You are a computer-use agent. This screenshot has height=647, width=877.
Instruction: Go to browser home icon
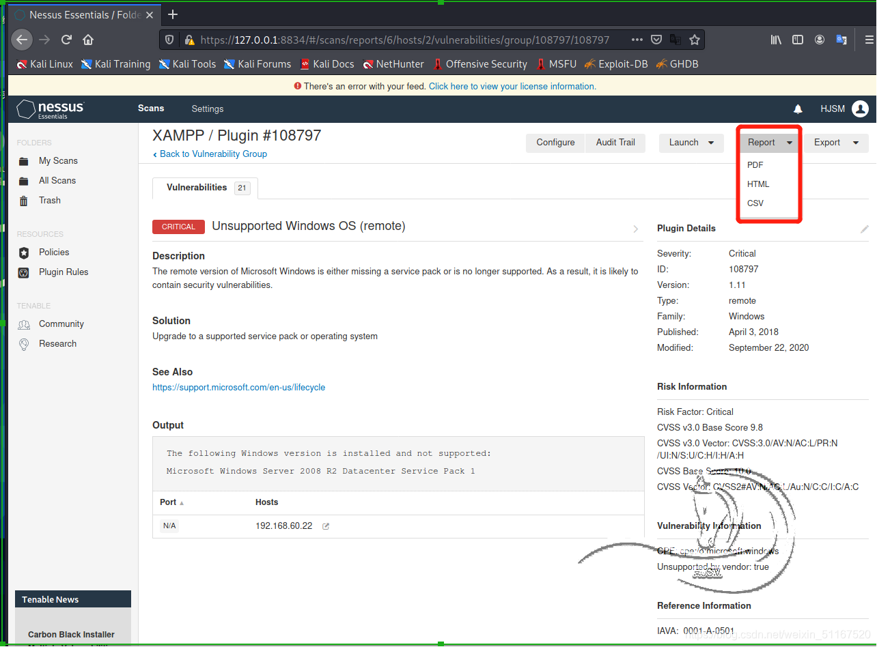coord(88,40)
